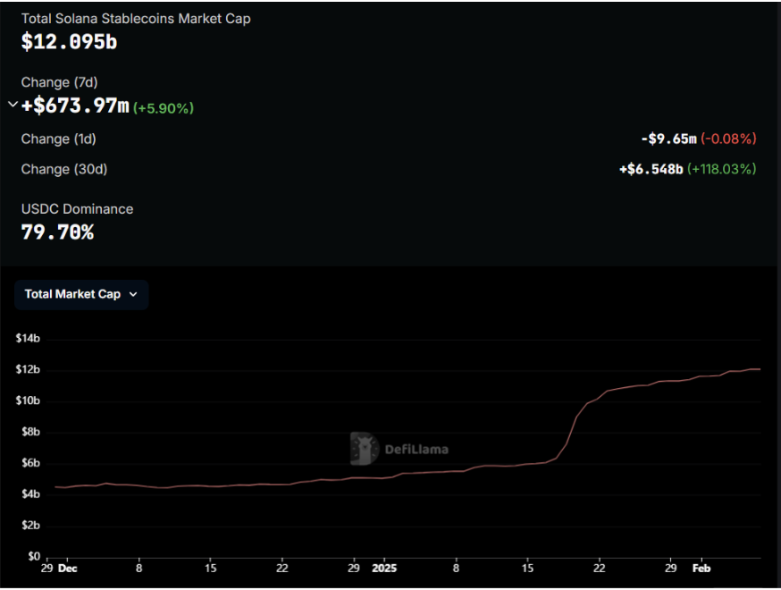
Task: Click the Change (1d) label
Action: click(x=58, y=139)
